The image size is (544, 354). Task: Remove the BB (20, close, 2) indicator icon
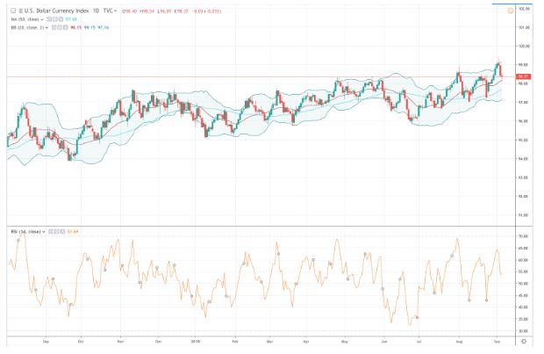63,28
